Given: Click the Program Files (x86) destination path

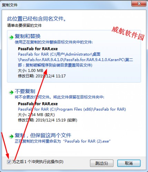Looking at the screenshot, I should (x=72, y=109).
